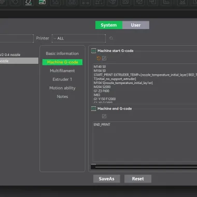Click the Reset button
The image size is (197, 197).
click(x=138, y=179)
